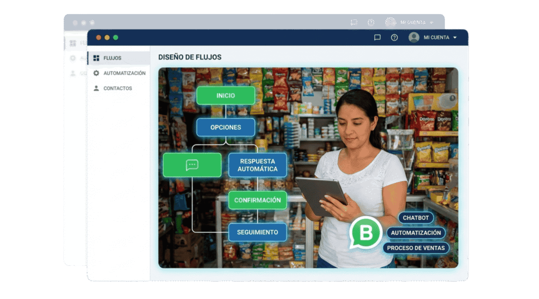The width and height of the screenshot is (539, 299).
Task: Click the CONTACTOS person icon
Action: (96, 88)
